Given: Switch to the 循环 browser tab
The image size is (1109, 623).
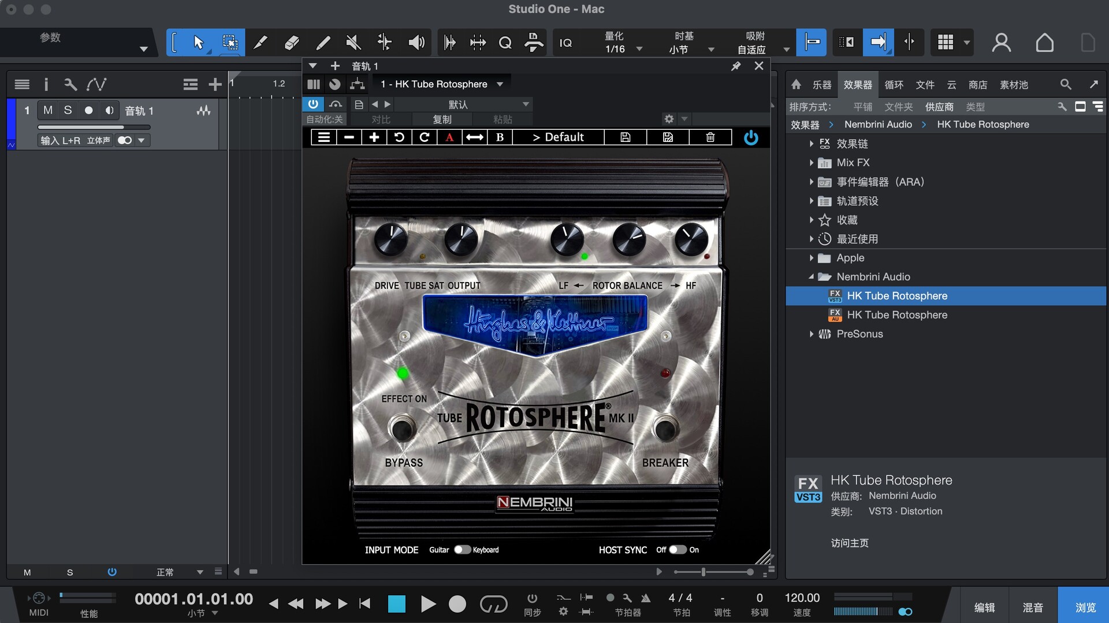Looking at the screenshot, I should (x=894, y=85).
